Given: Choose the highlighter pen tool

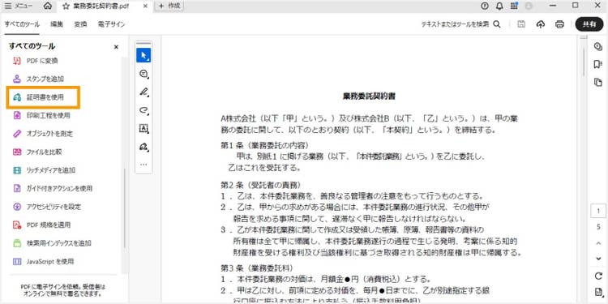Looking at the screenshot, I should [x=143, y=92].
